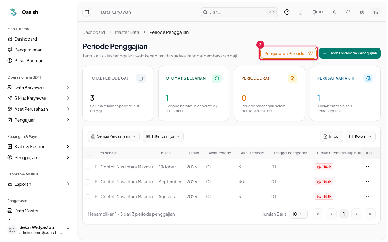Image resolution: width=388 pixels, height=242 pixels.
Task: Click the SW avatar in sidebar footer
Action: click(12, 230)
